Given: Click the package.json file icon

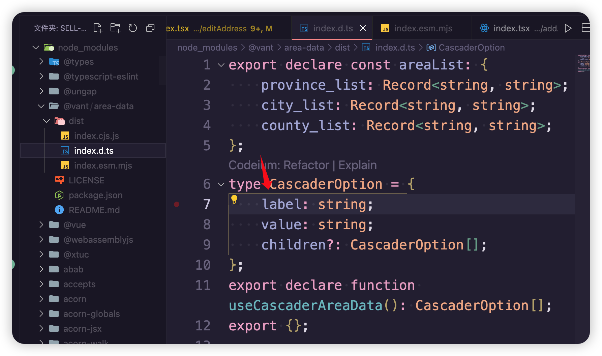Looking at the screenshot, I should [59, 195].
